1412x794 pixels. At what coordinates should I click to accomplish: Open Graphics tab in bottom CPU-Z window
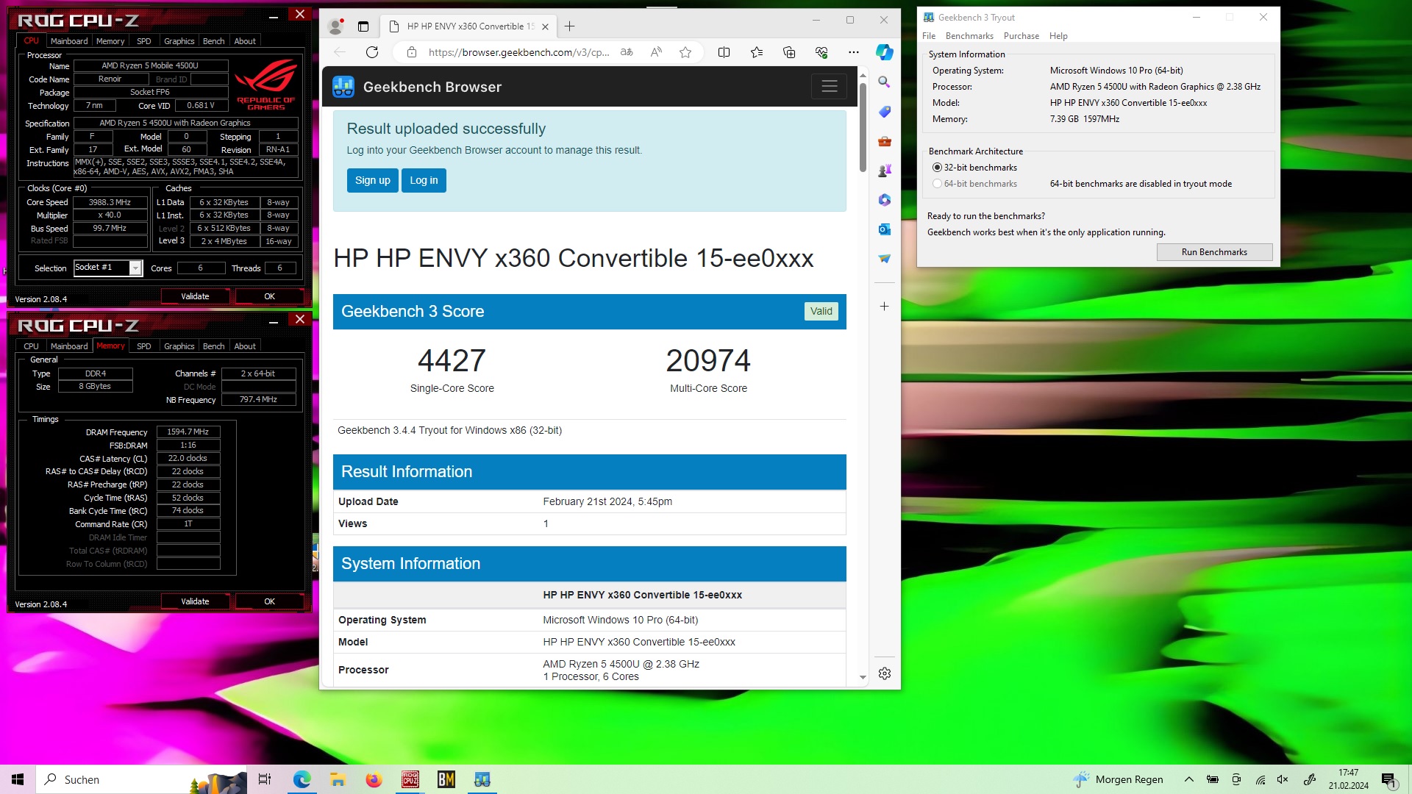pyautogui.click(x=179, y=346)
